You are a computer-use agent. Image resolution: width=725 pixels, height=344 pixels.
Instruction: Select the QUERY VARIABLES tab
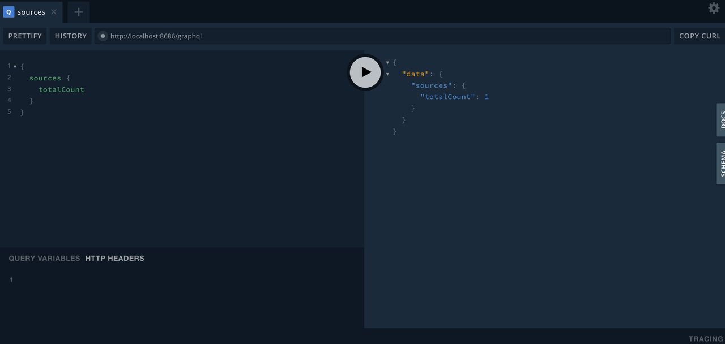click(44, 258)
